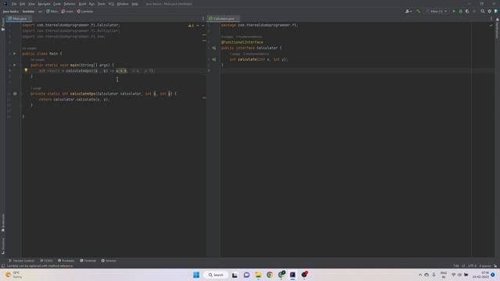
Task: Open the Version Control tool window
Action: tap(21, 261)
